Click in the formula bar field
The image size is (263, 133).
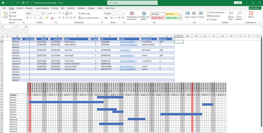144,29
